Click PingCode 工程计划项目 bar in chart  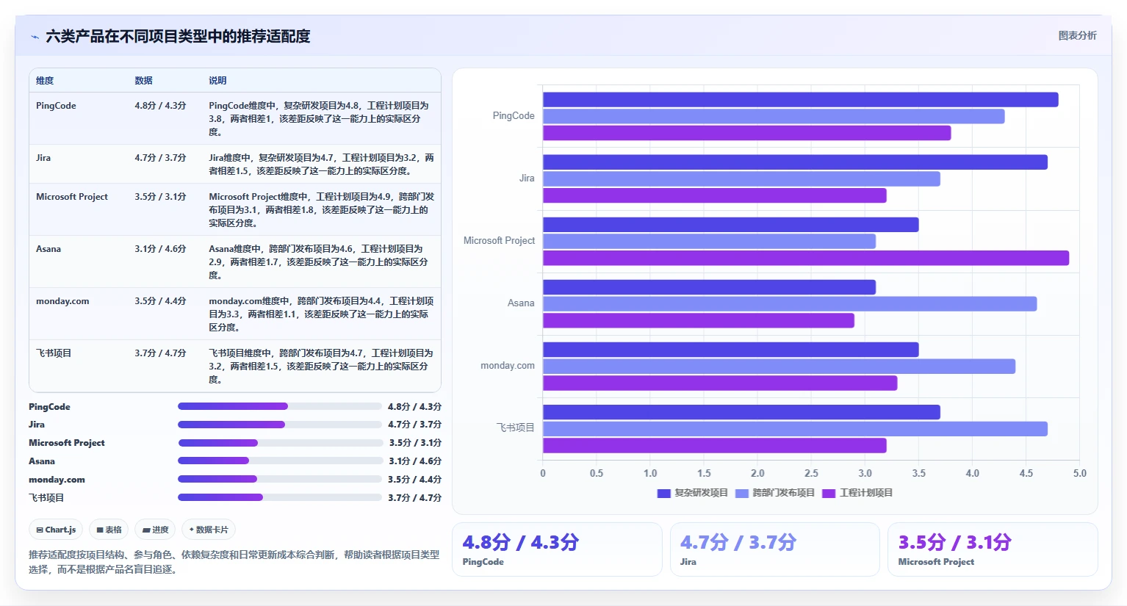[x=747, y=133]
